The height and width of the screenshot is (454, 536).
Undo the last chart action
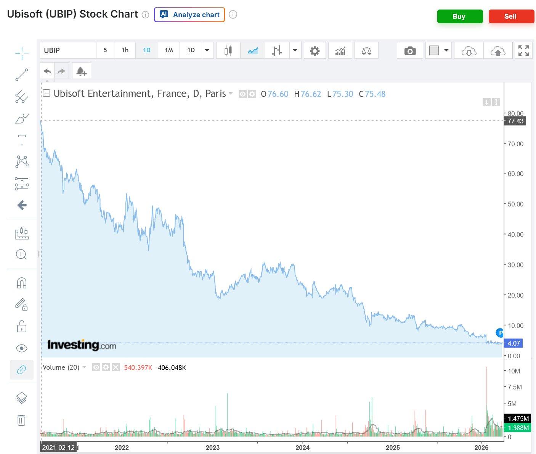[47, 71]
